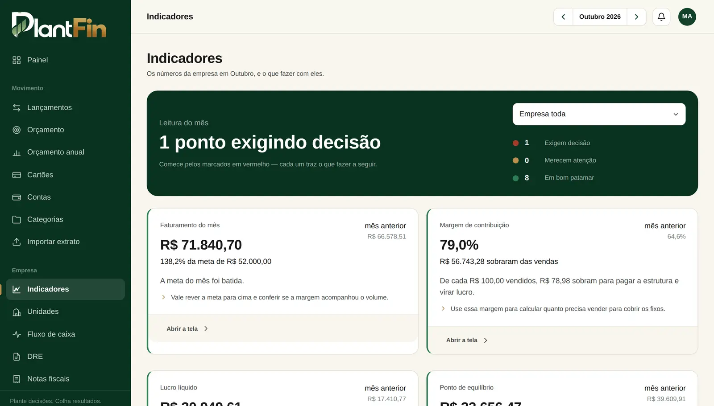Click the Unidades building icon
This screenshot has height=406, width=714.
click(x=17, y=312)
